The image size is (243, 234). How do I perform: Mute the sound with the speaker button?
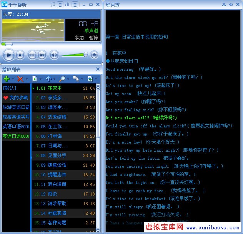(54, 55)
